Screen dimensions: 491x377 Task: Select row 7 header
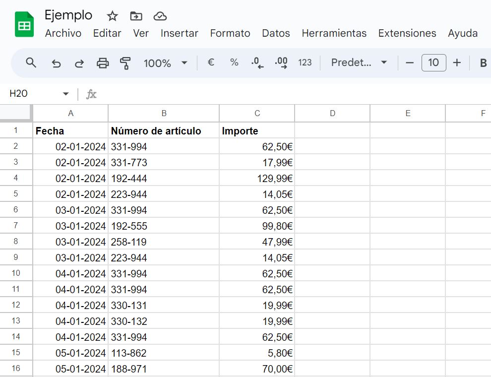click(x=16, y=225)
